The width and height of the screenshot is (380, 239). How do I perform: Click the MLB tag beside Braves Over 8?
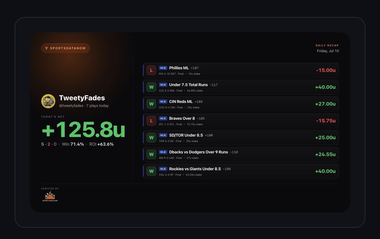point(163,118)
